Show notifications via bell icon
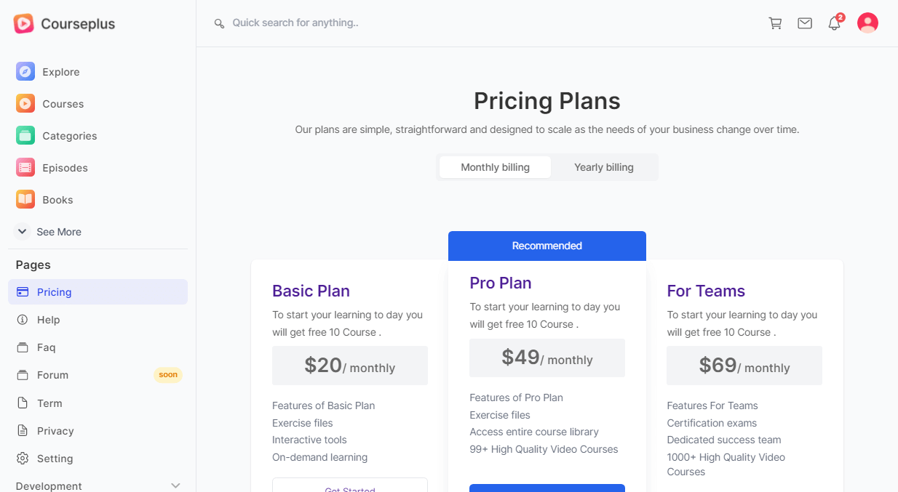The height and width of the screenshot is (492, 898). tap(835, 23)
